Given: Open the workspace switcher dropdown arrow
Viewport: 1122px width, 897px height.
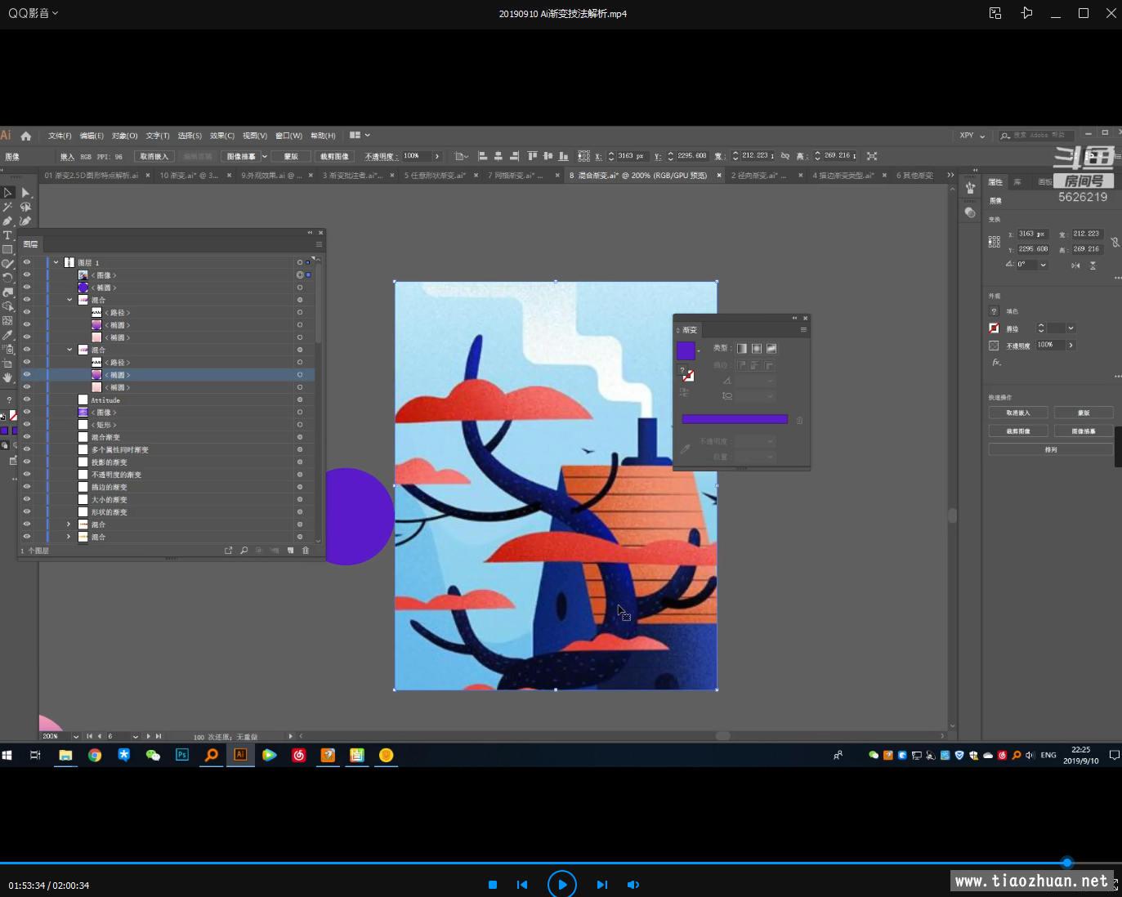Looking at the screenshot, I should (368, 136).
